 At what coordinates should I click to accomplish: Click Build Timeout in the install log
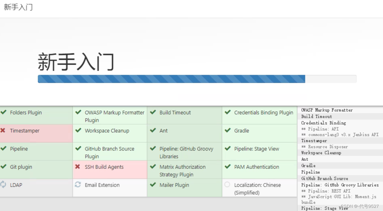(x=316, y=117)
